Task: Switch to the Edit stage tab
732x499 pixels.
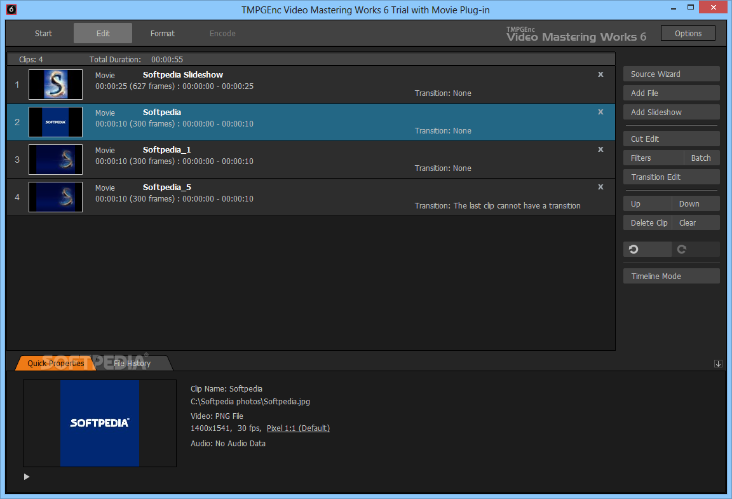Action: pos(103,33)
